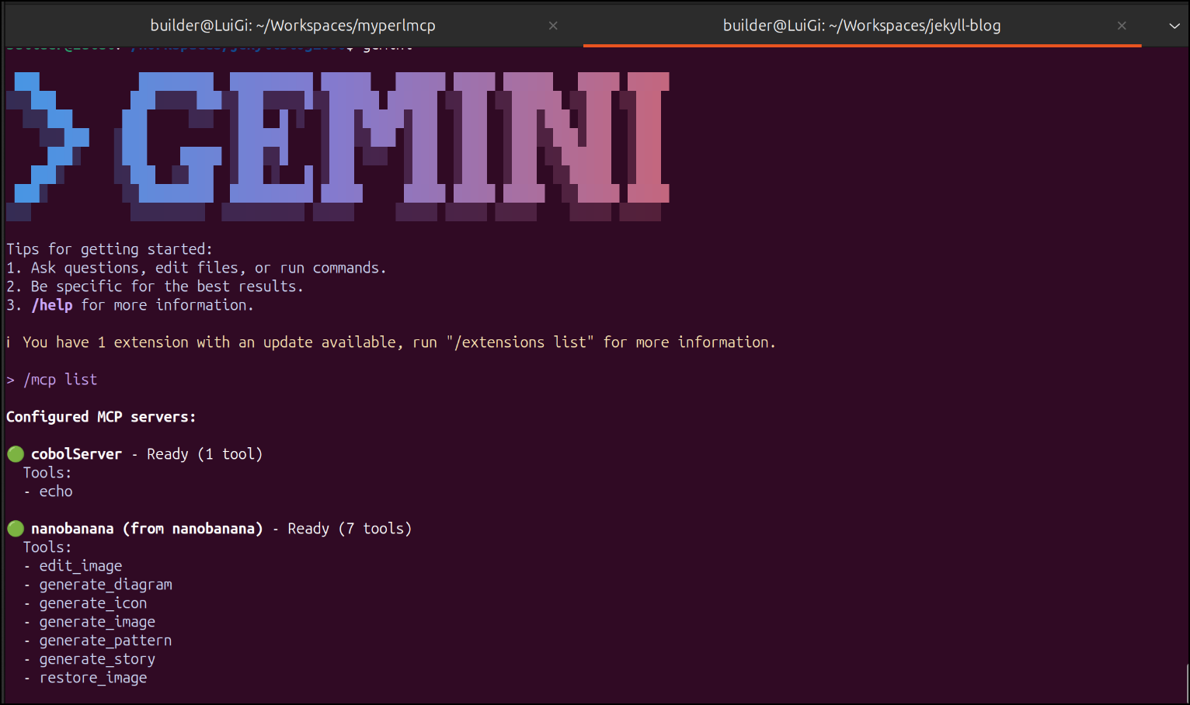Screen dimensions: 1190x705
Task: Click the "/mcp list" command line
Action: (x=60, y=380)
